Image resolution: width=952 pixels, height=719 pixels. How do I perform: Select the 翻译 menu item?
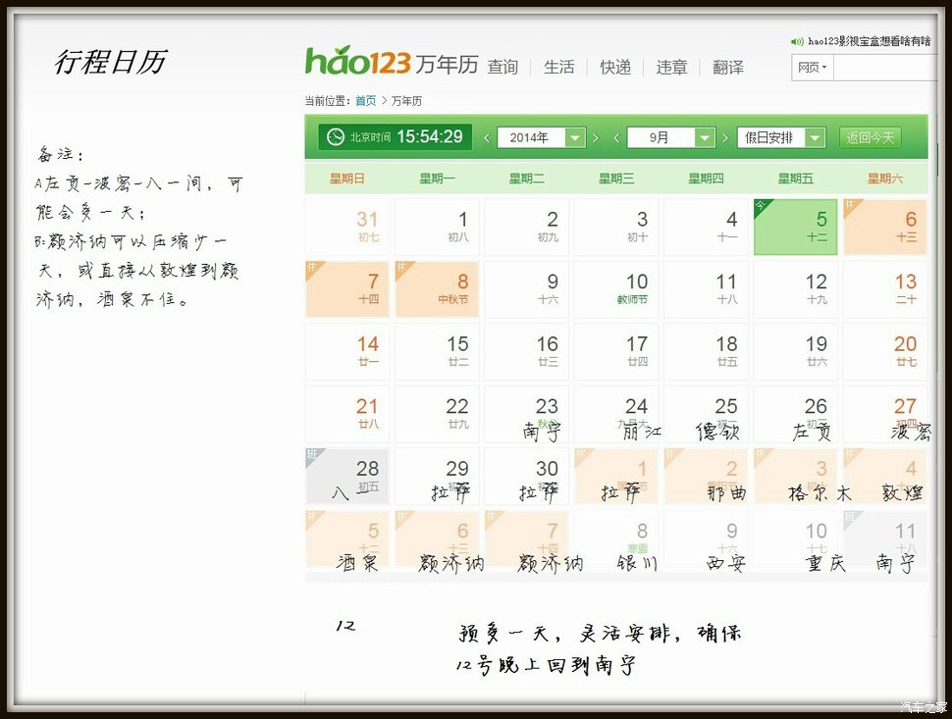(x=728, y=67)
